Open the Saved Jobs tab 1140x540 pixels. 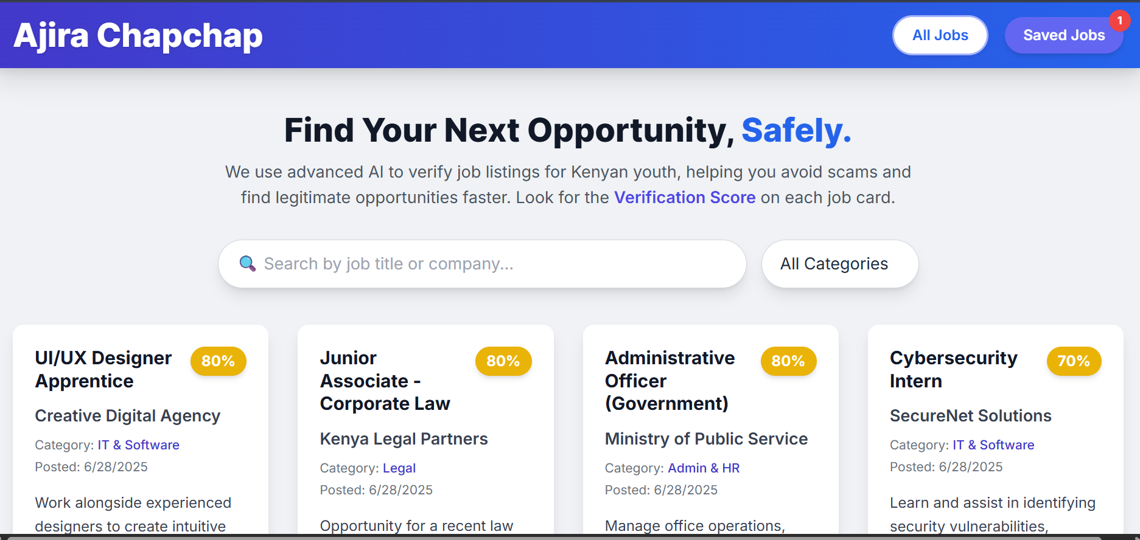pyautogui.click(x=1063, y=35)
